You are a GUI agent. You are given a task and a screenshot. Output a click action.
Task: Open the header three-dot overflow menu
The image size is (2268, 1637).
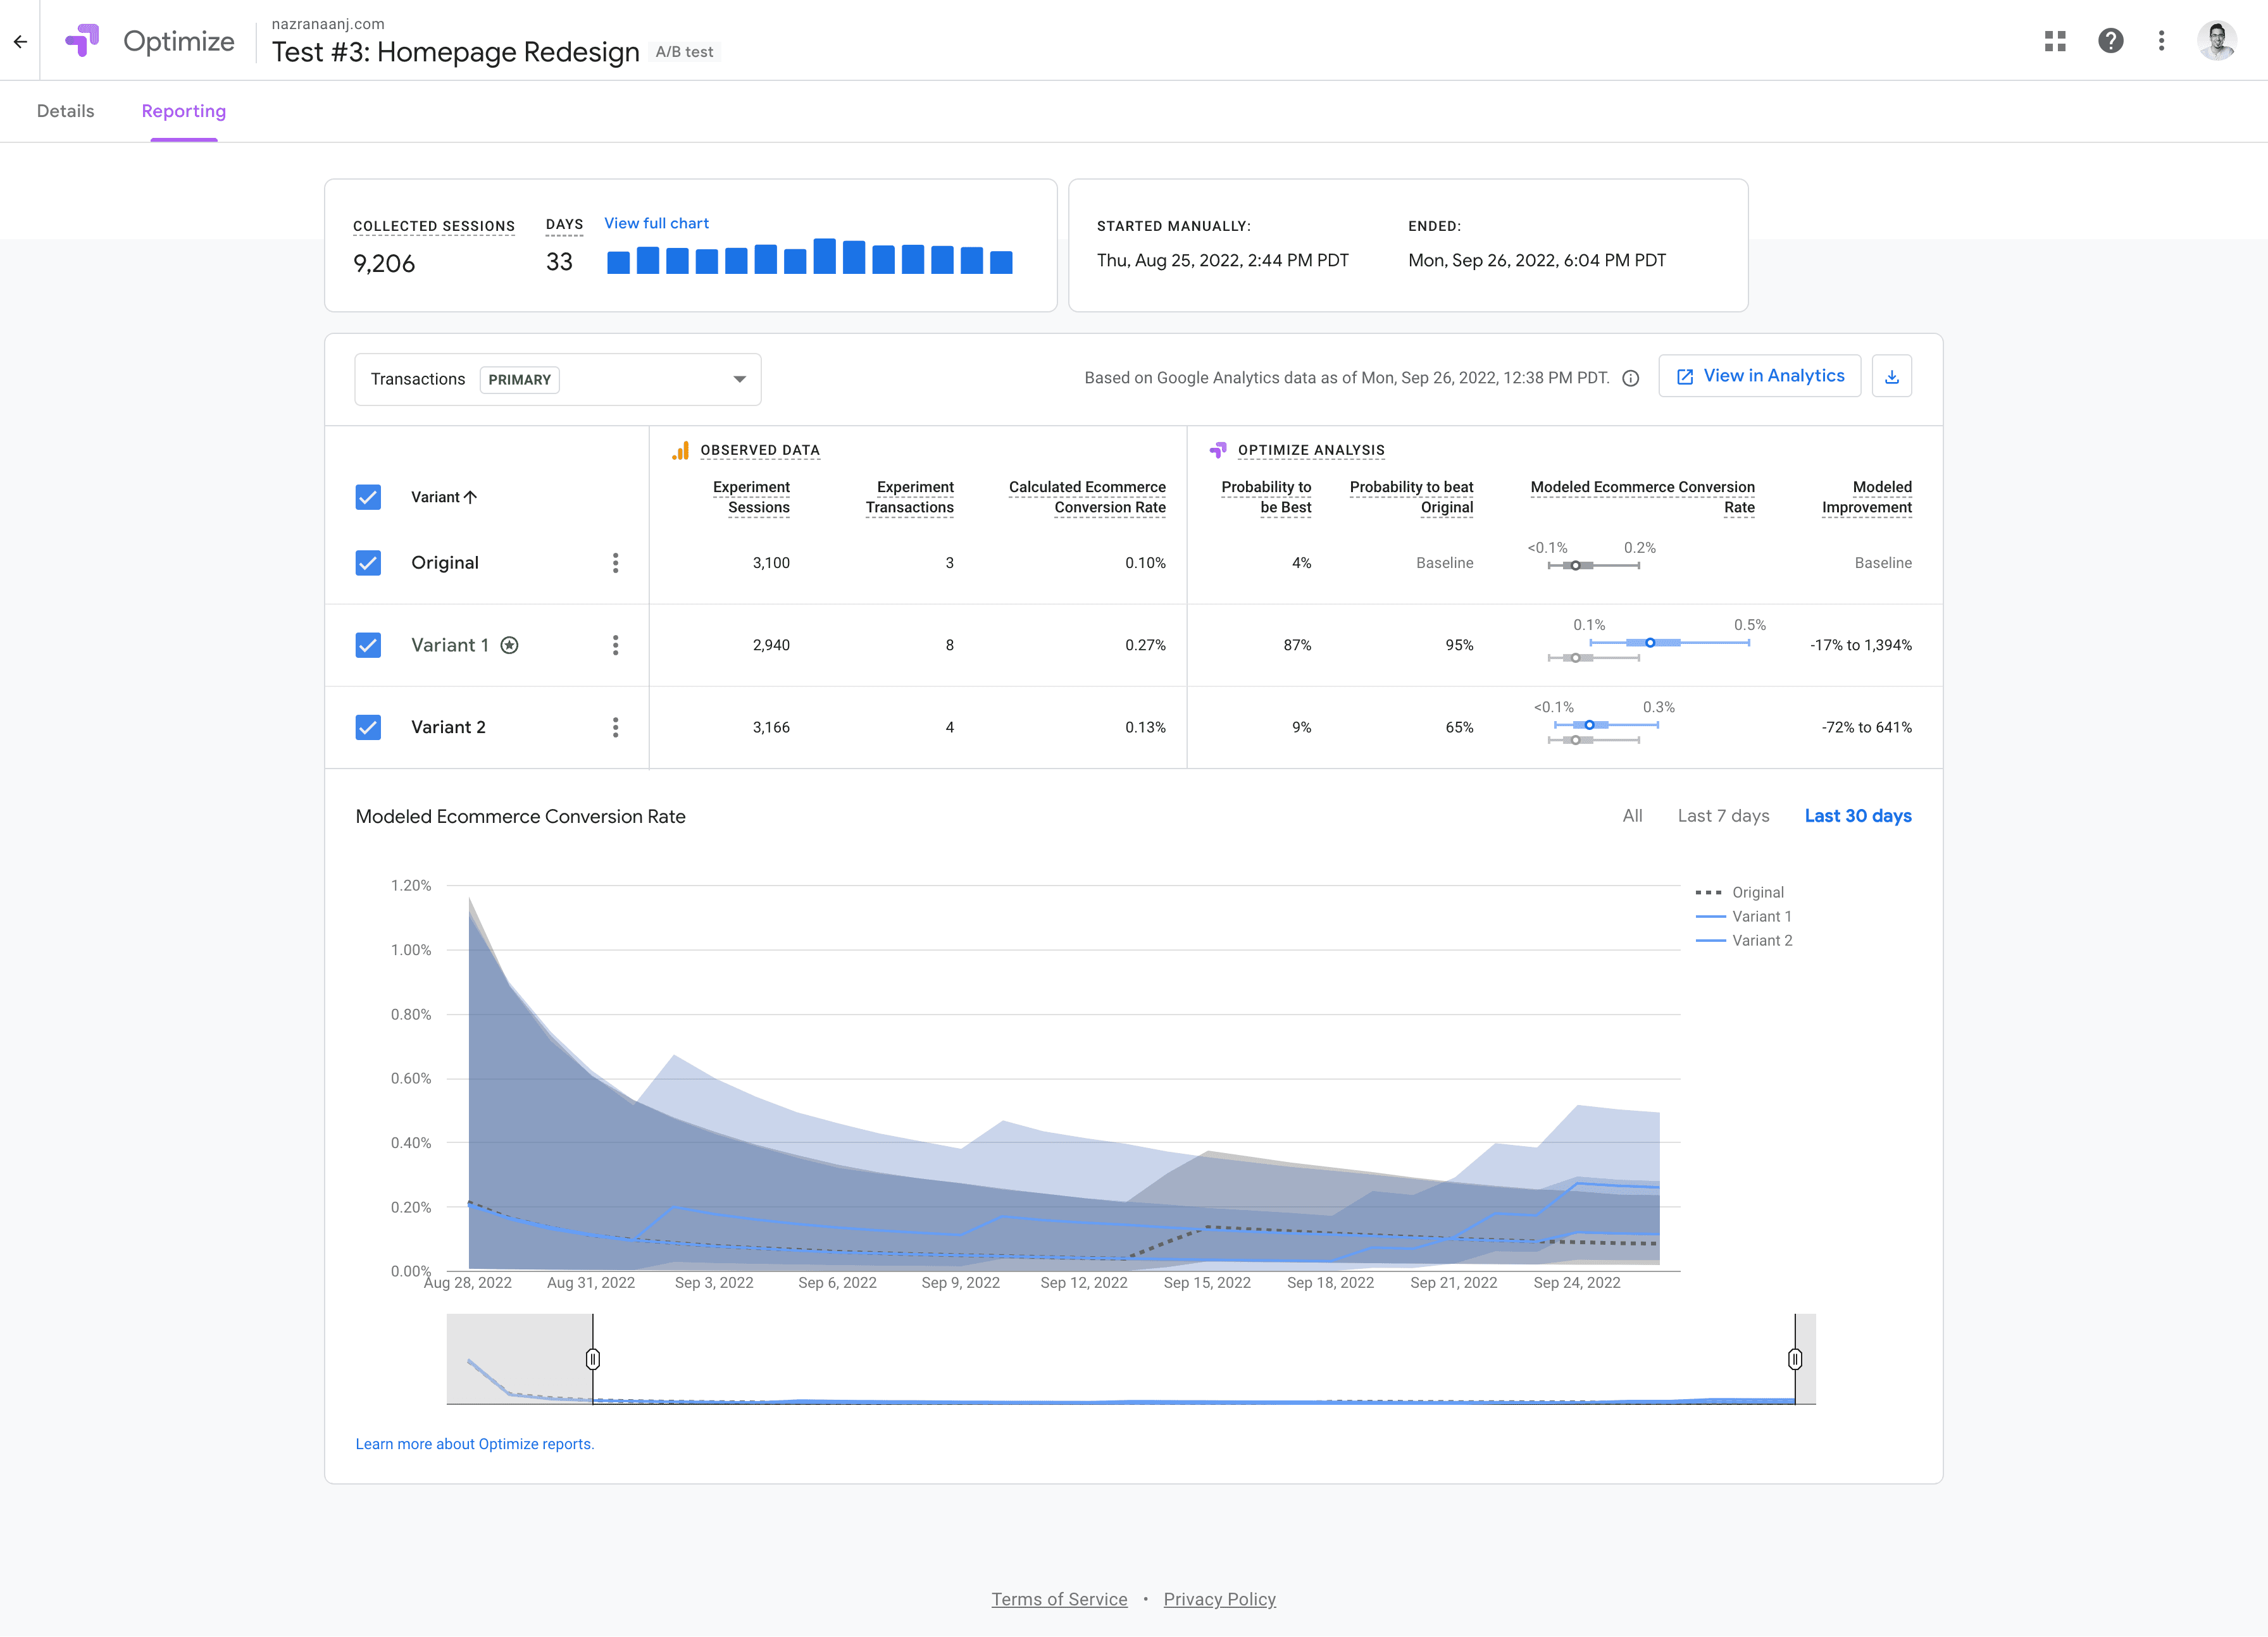pos(2161,41)
